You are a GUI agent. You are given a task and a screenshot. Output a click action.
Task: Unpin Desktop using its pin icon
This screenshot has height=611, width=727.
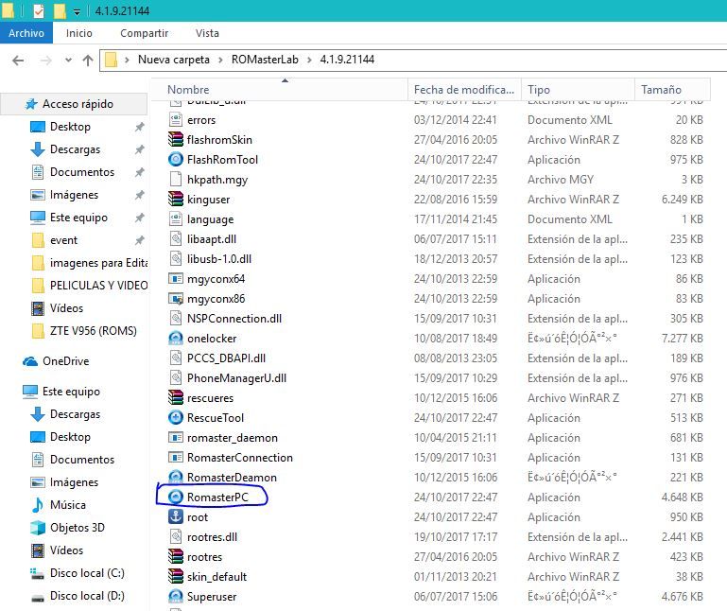coord(139,127)
